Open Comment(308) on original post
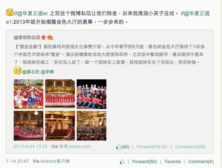This screenshot has height=168, width=222. [x=190, y=146]
